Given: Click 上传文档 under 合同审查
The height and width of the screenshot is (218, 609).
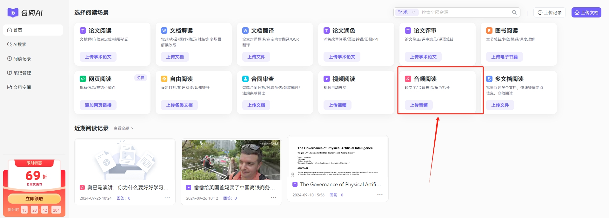Looking at the screenshot, I should click(256, 105).
